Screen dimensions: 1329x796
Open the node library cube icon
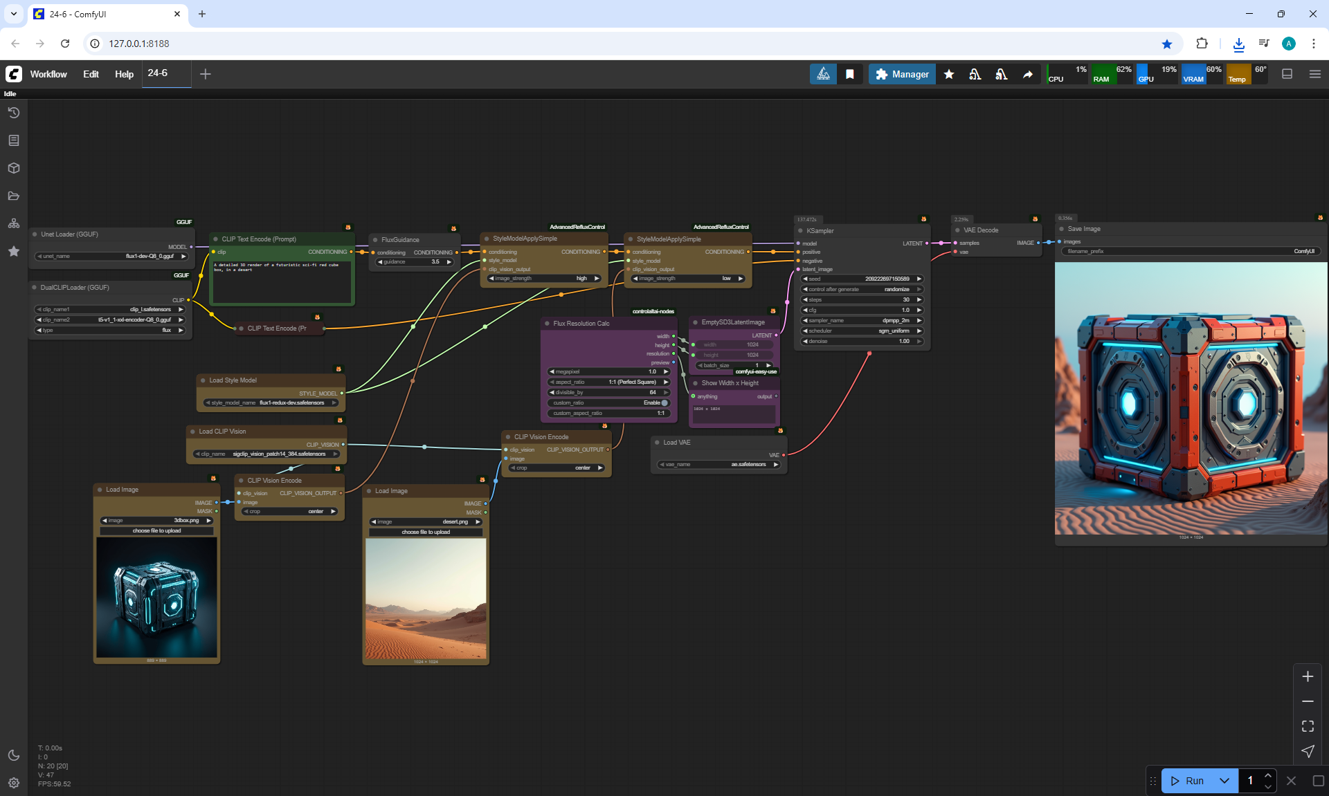pos(14,168)
